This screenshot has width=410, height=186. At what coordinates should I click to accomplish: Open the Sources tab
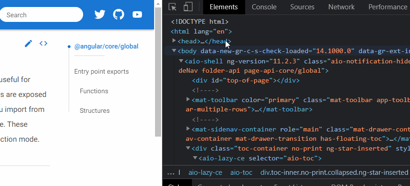pos(302,7)
